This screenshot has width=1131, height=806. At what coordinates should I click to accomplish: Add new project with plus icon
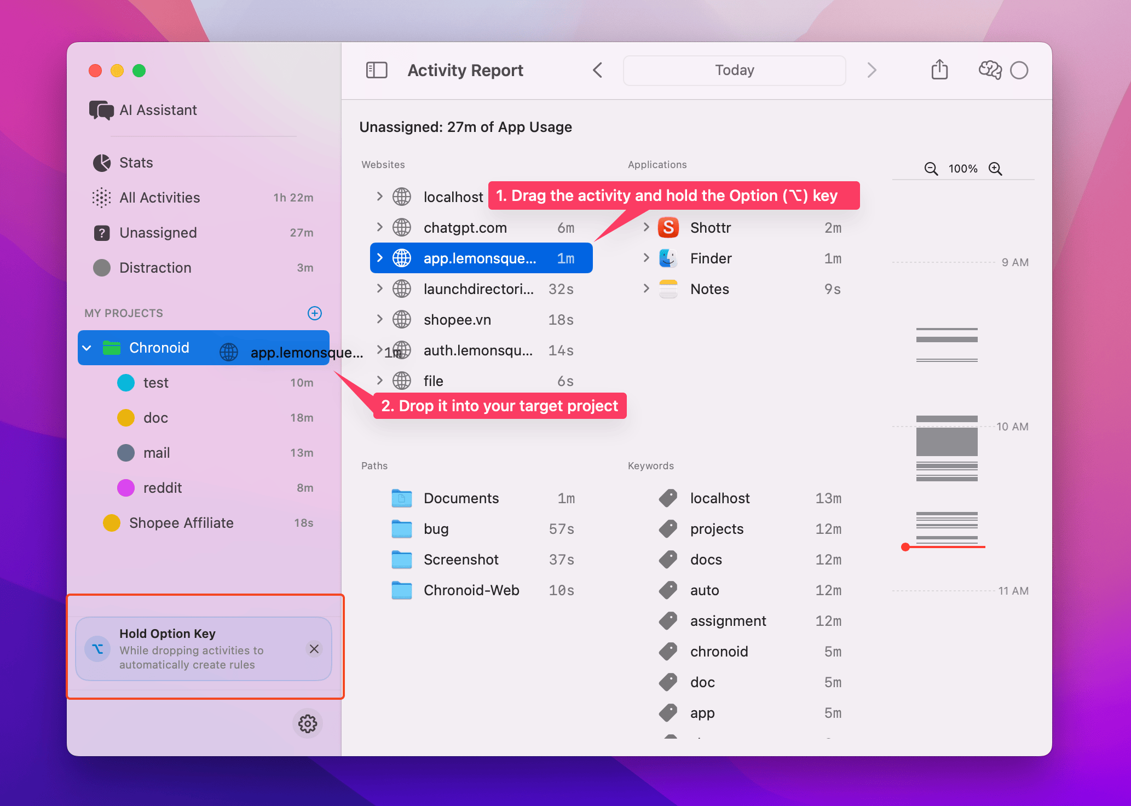coord(315,313)
